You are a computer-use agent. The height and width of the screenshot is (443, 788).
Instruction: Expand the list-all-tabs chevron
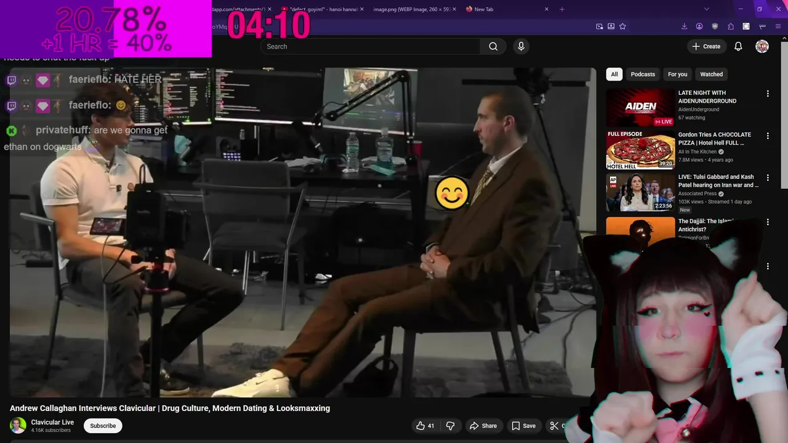pos(707,9)
